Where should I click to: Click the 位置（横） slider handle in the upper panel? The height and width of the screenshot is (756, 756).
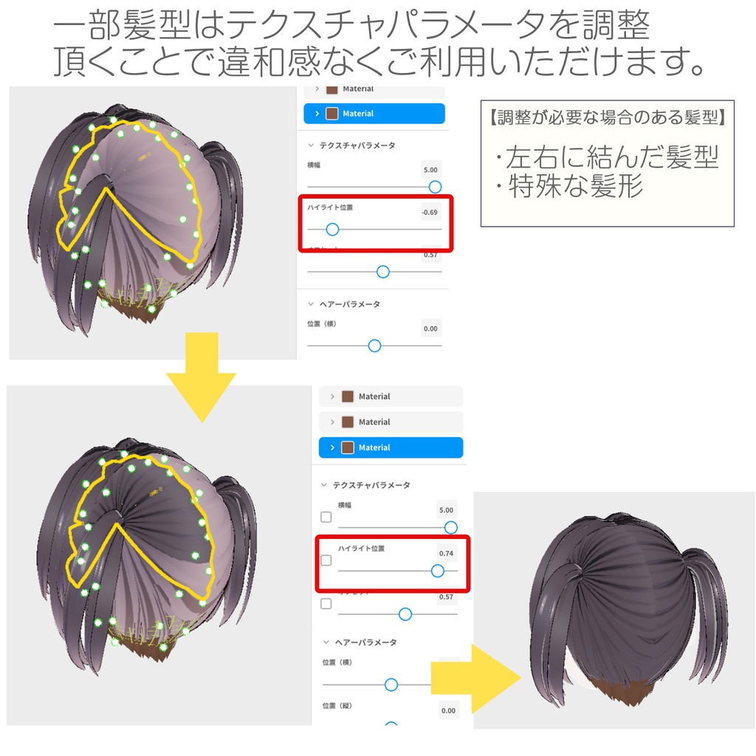pos(374,346)
